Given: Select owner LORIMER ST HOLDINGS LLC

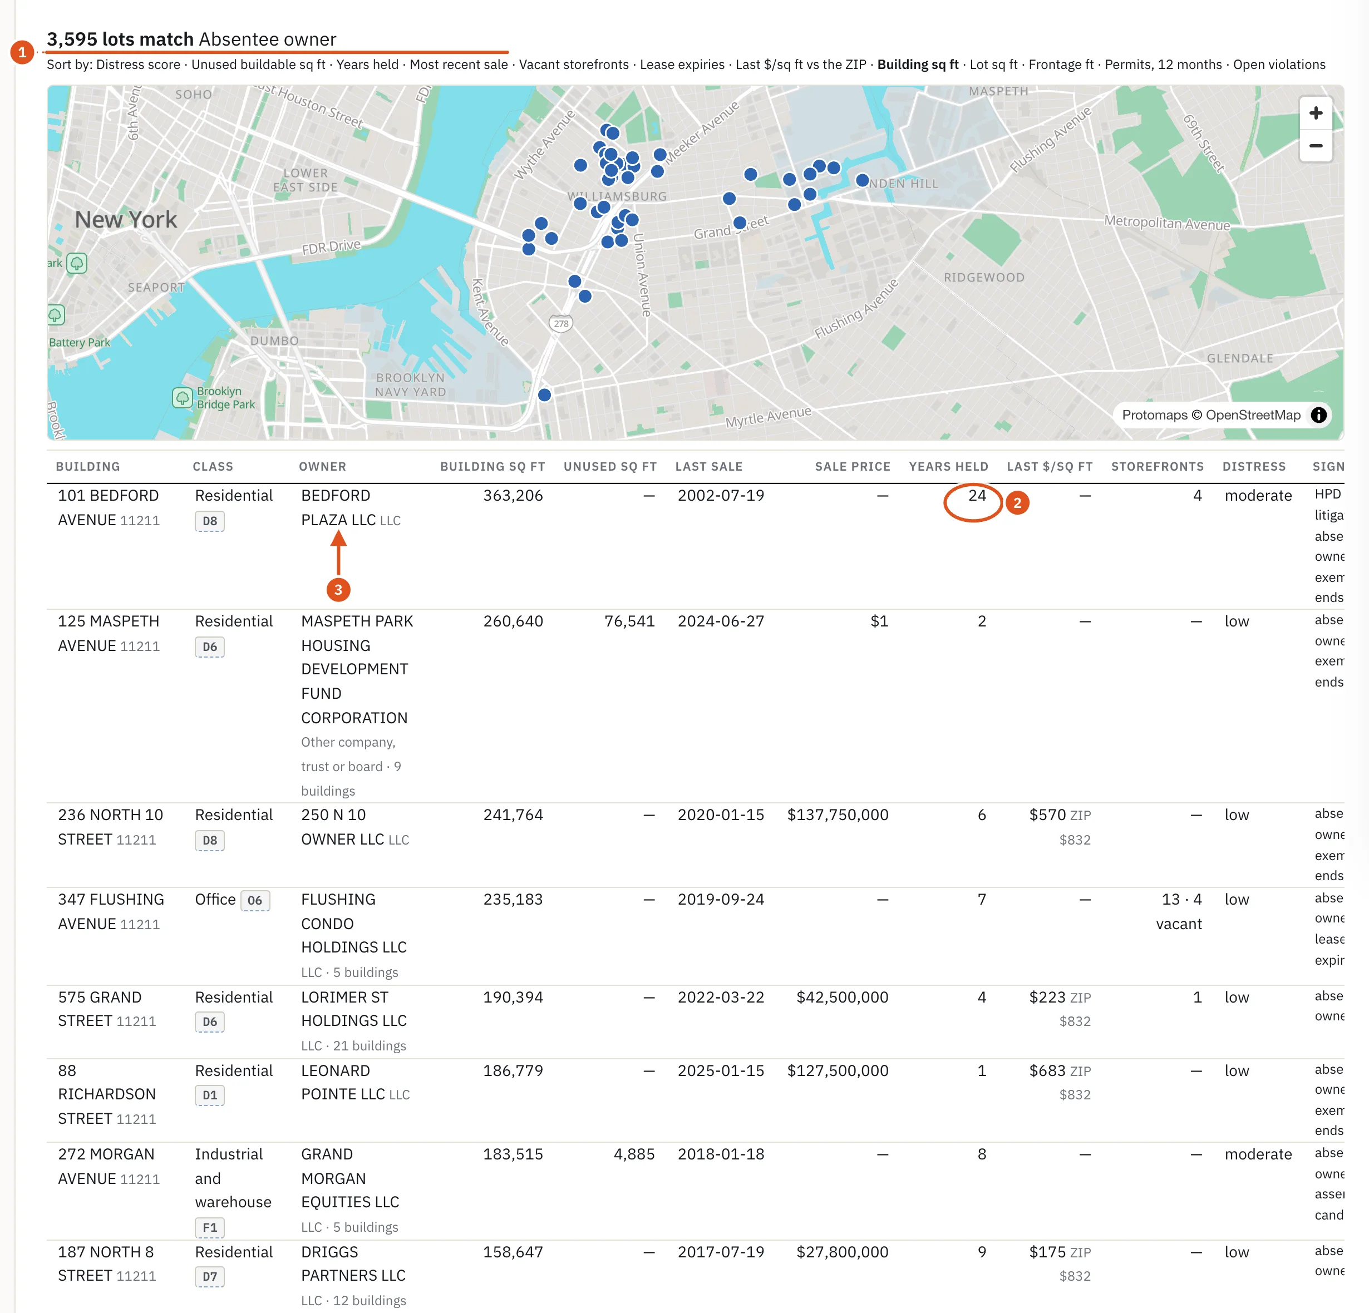Looking at the screenshot, I should coord(354,1009).
